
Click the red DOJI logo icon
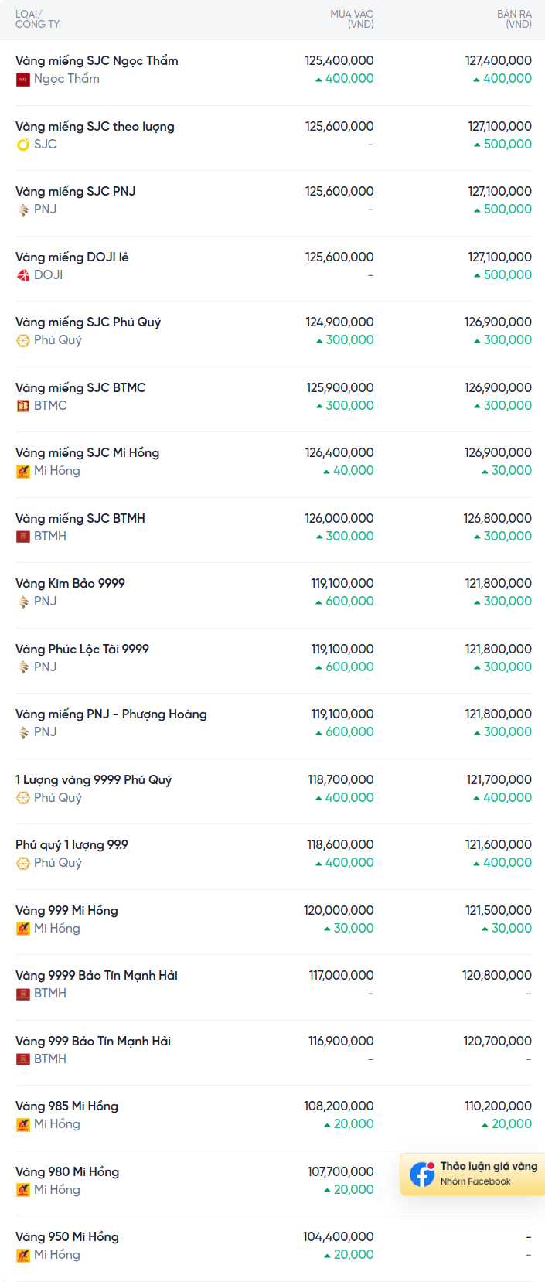click(x=23, y=275)
